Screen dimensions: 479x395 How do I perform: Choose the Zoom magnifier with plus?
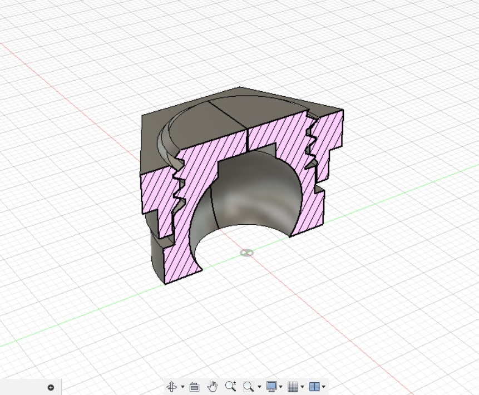[x=231, y=387]
